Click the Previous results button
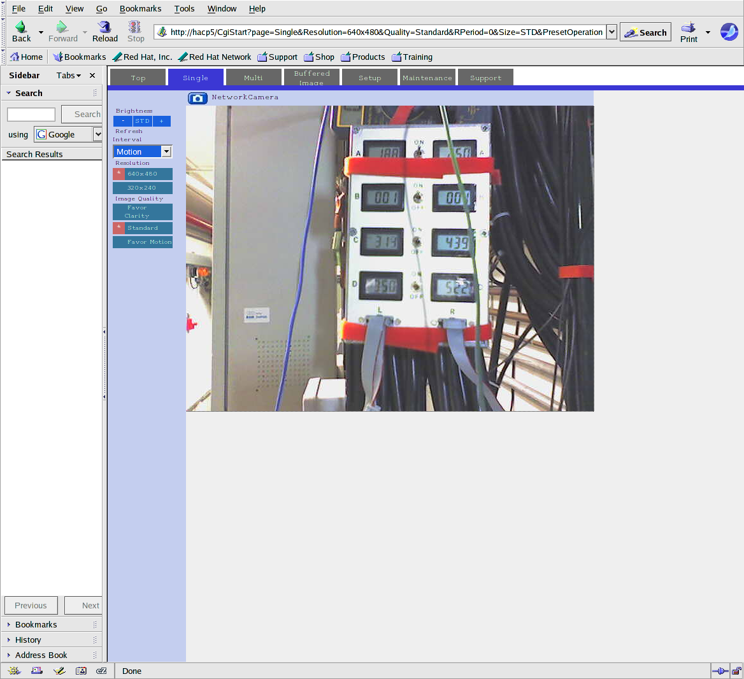Viewport: 744px width, 679px height. point(31,606)
